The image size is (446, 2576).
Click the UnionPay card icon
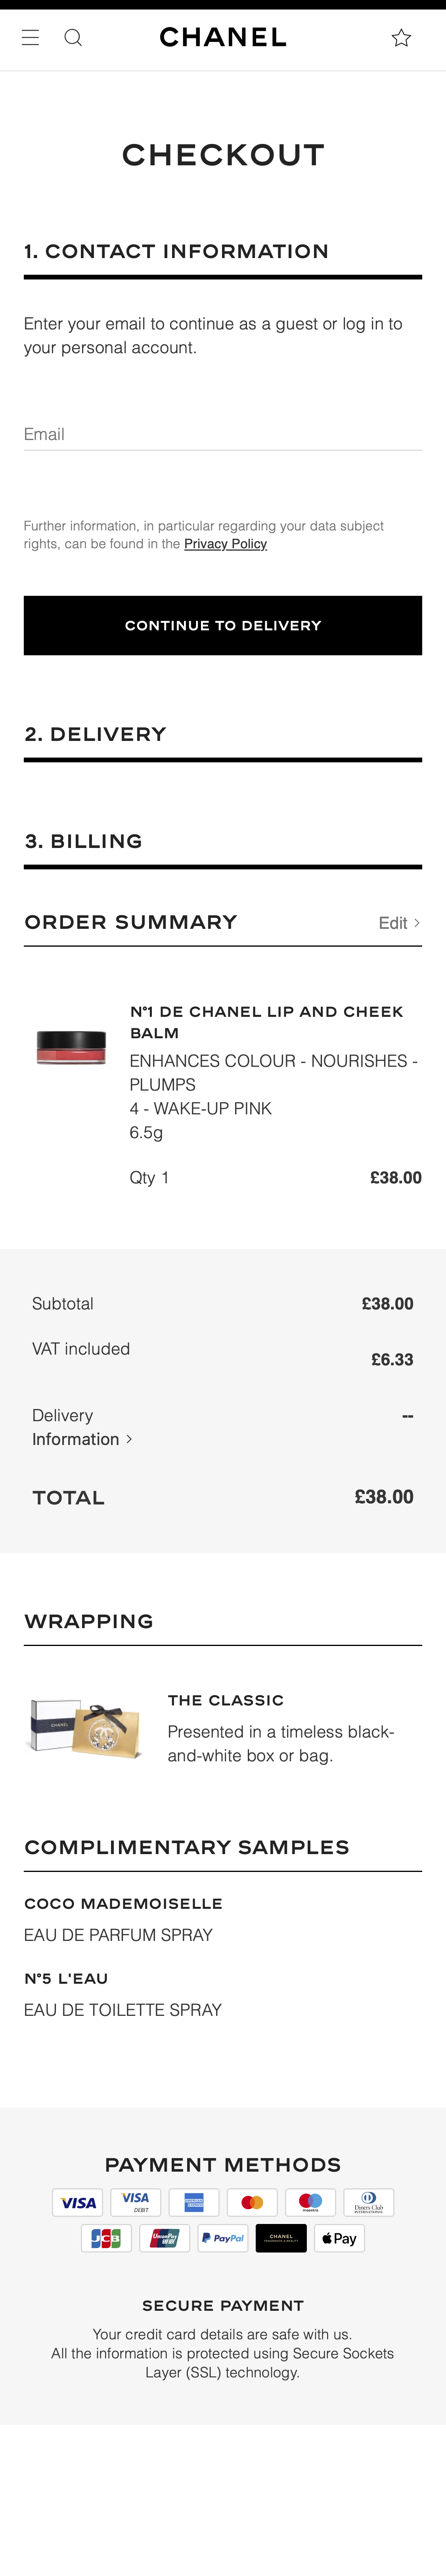tap(165, 2238)
